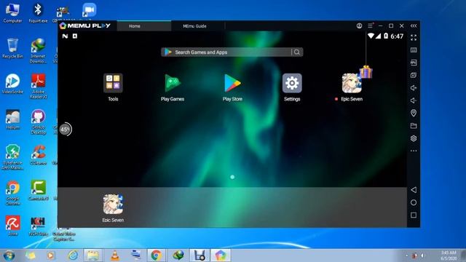Select the Adobe Reader XI desktop icon

tap(38, 86)
